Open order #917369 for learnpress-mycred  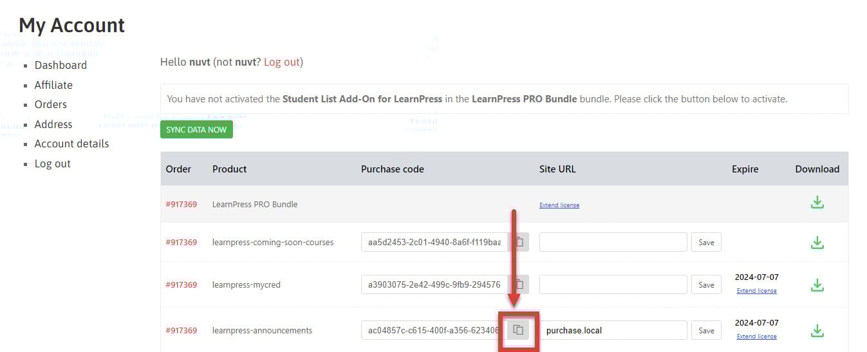click(182, 284)
